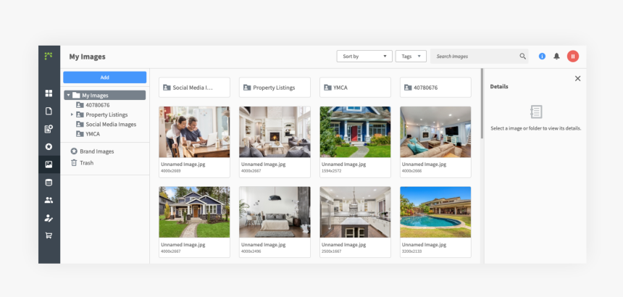The image size is (623, 297).
Task: Open the red user avatar menu
Action: tap(573, 57)
